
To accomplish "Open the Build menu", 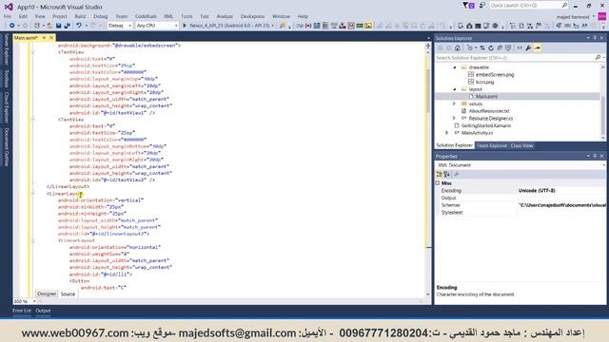I will (x=80, y=17).
